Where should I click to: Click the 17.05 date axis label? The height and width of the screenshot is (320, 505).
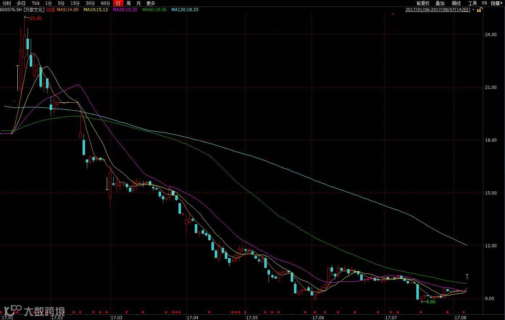(252, 318)
